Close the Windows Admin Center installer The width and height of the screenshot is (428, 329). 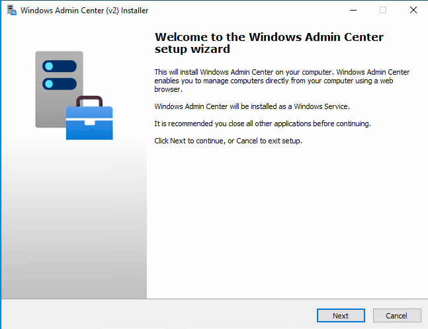click(x=413, y=11)
